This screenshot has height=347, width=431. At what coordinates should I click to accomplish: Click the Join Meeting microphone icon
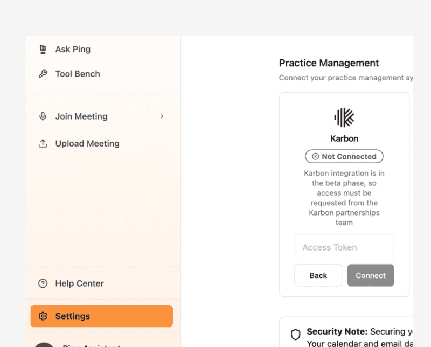[43, 116]
